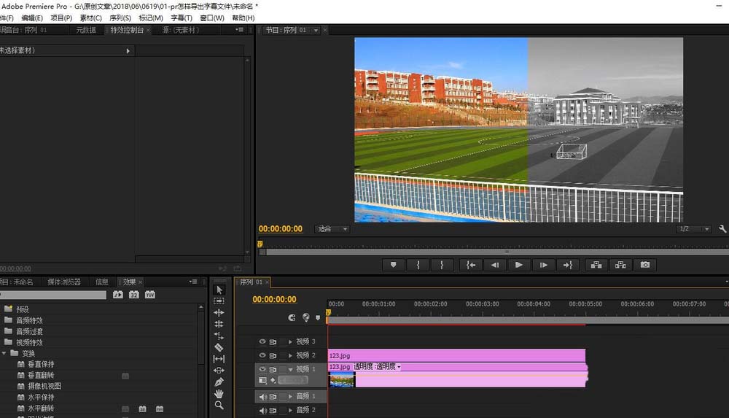Filter effects by YUV icon
This screenshot has width=729, height=418.
coord(149,295)
